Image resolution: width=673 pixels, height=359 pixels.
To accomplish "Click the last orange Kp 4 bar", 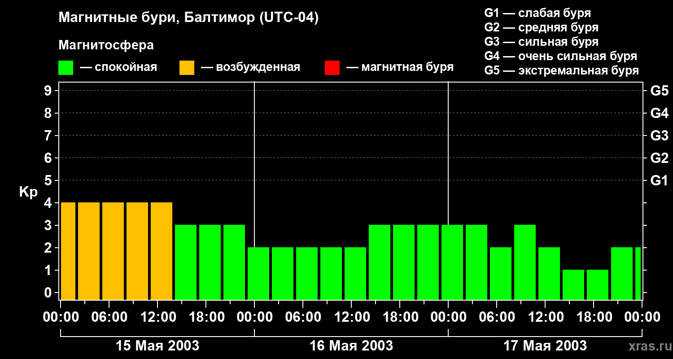I will 162,251.
